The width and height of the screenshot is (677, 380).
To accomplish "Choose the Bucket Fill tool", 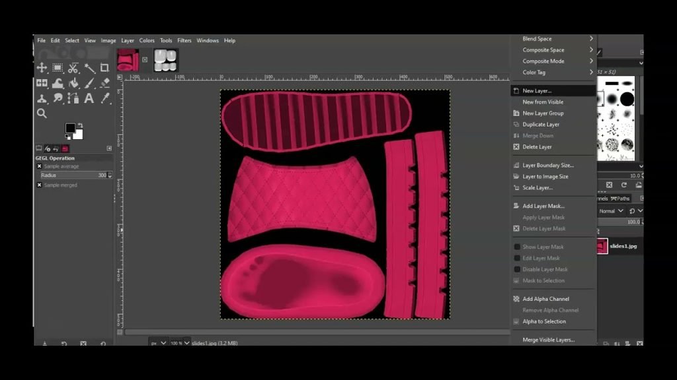I will point(73,83).
